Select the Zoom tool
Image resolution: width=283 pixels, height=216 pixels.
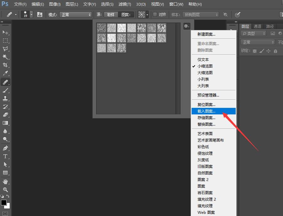pos(6,189)
